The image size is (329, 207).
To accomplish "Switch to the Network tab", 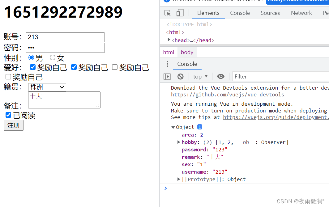I will coord(301,13).
